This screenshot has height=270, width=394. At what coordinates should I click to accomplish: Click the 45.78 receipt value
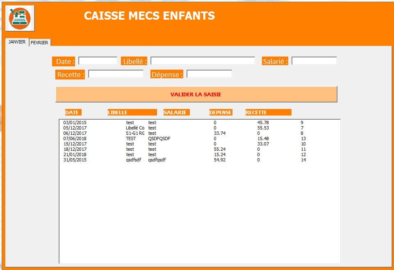(263, 123)
